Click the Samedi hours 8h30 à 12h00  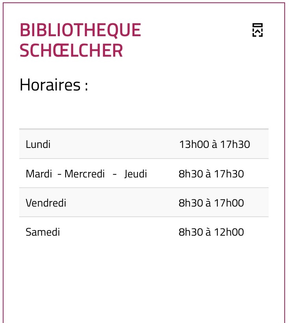pos(211,232)
